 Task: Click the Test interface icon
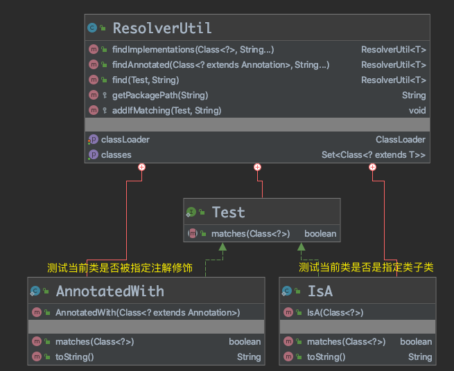click(x=191, y=212)
